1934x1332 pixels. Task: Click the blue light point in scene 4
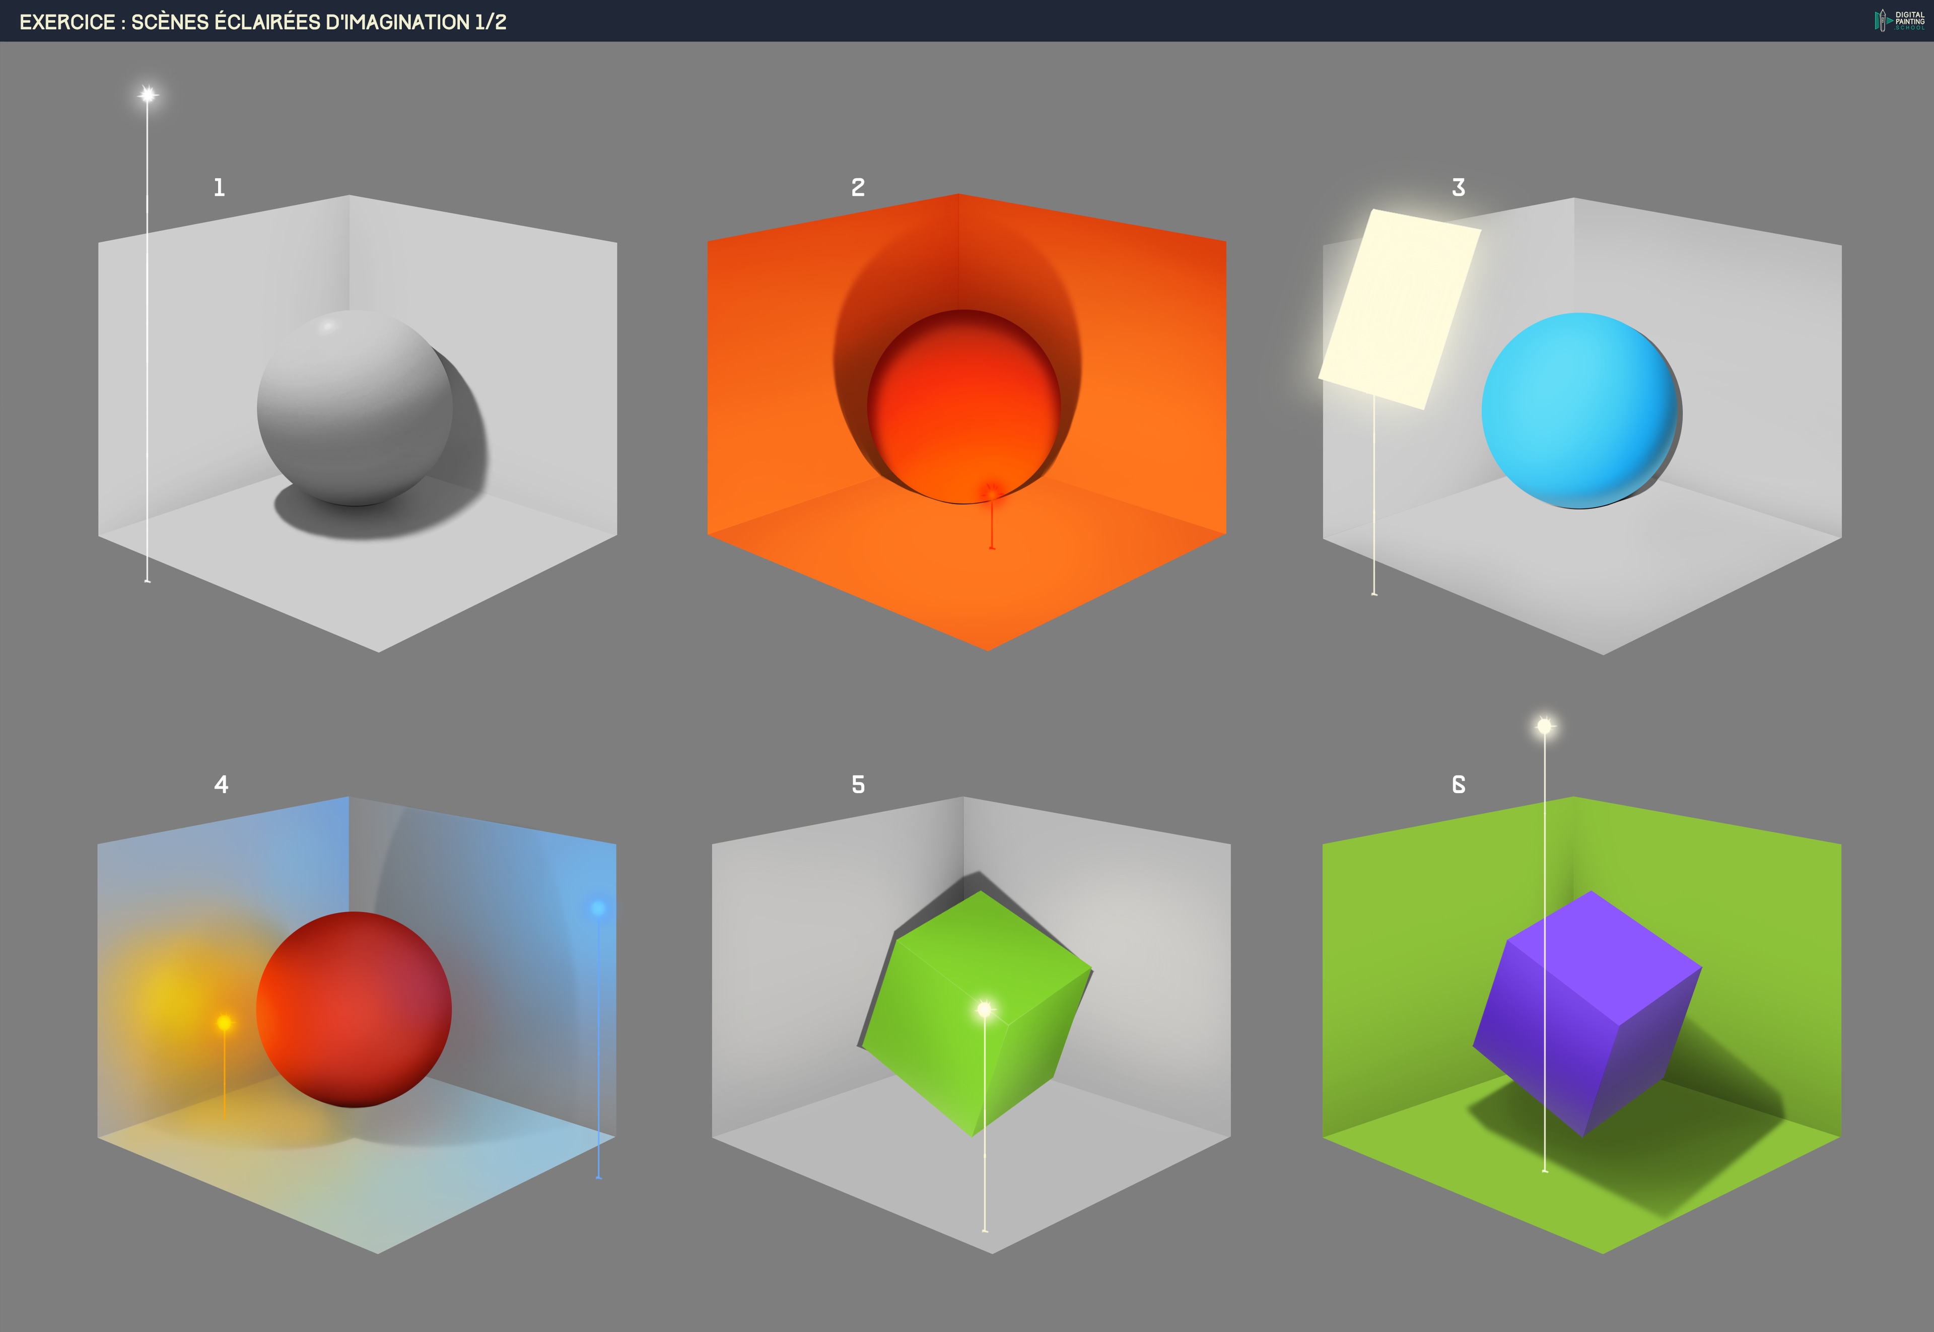(x=598, y=908)
